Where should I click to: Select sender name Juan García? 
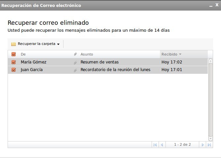(32, 70)
